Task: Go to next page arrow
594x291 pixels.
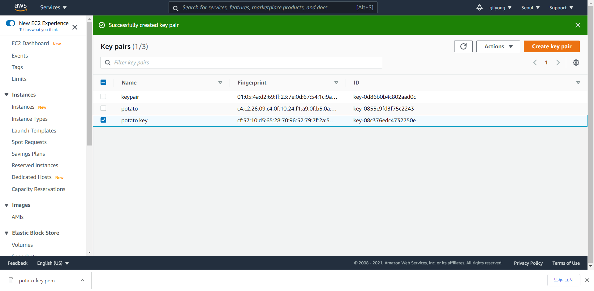Action: [558, 63]
